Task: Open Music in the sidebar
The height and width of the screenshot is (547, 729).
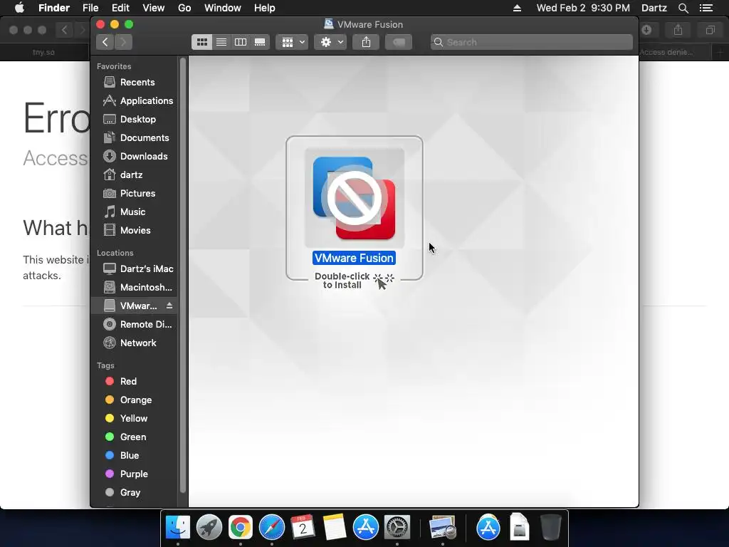Action: click(x=134, y=212)
